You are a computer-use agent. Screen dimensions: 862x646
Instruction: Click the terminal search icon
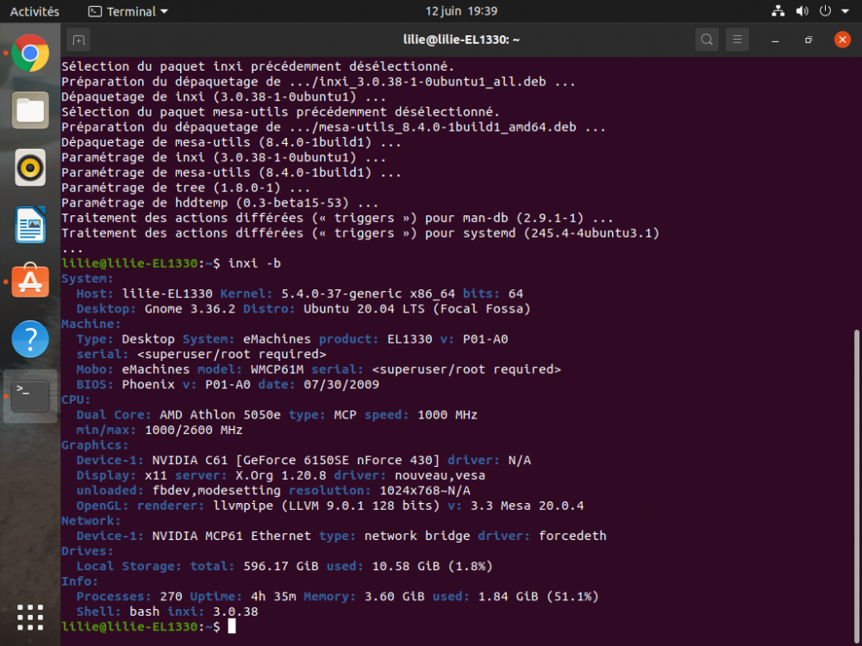pos(707,40)
